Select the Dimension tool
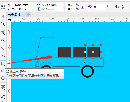Viewport: 130px width, 102px height. tap(3, 96)
